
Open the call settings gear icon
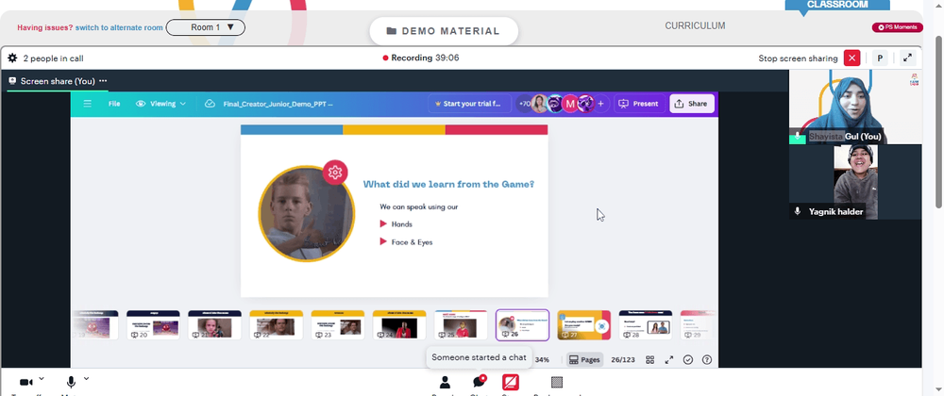pos(12,58)
